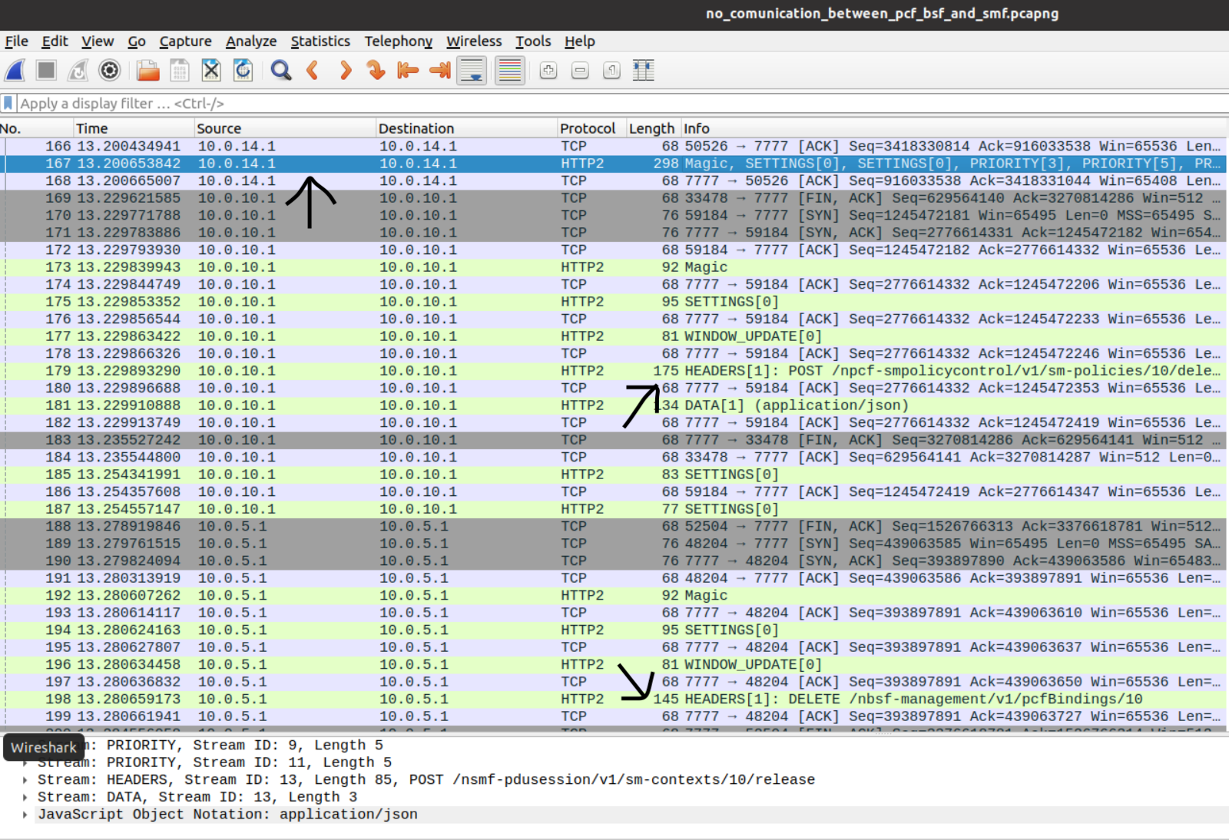Click the Find packet magnifier icon
The width and height of the screenshot is (1229, 840).
tap(281, 70)
